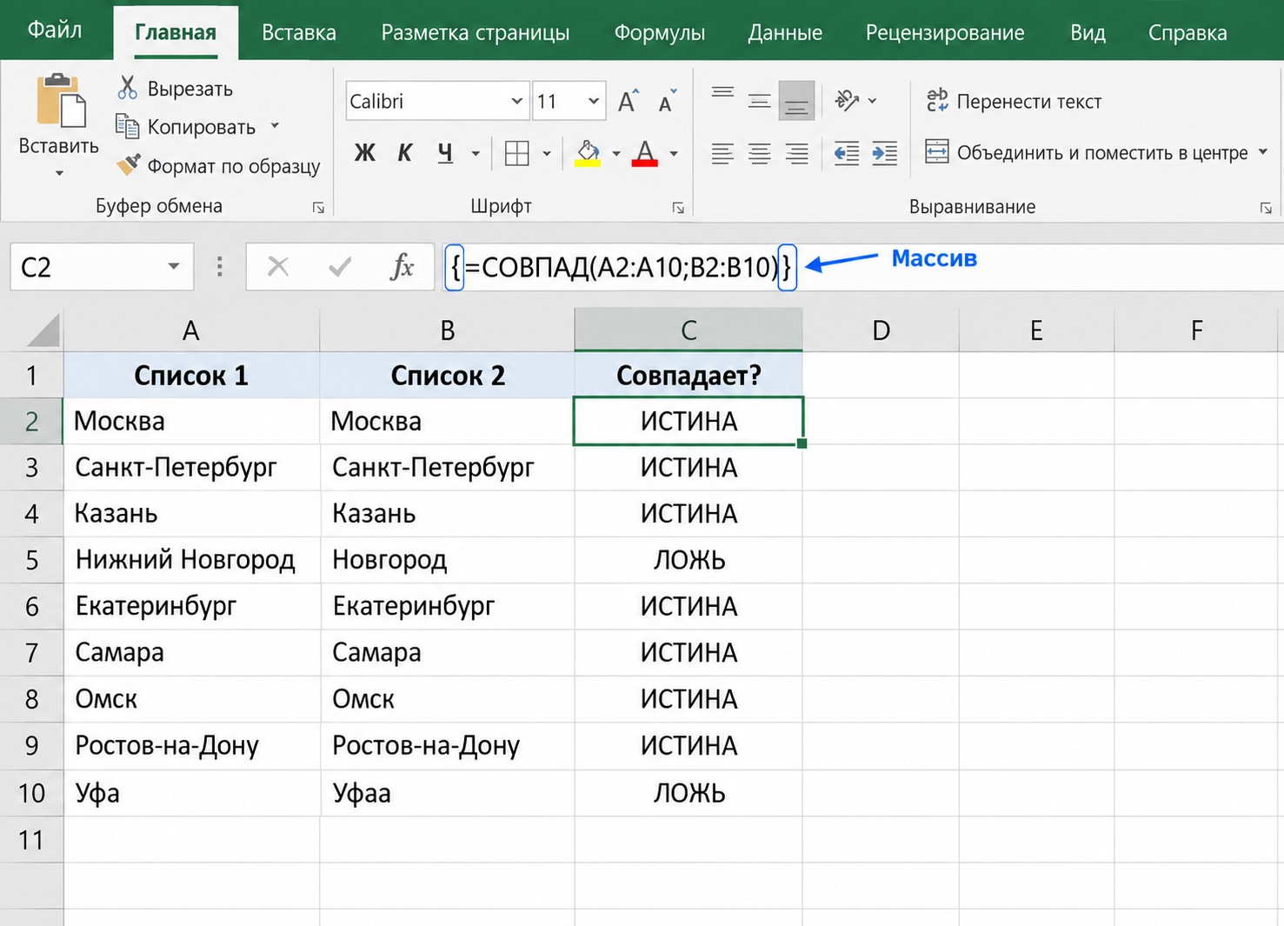Click Format Painter (Формат по образцу) brush

[129, 165]
